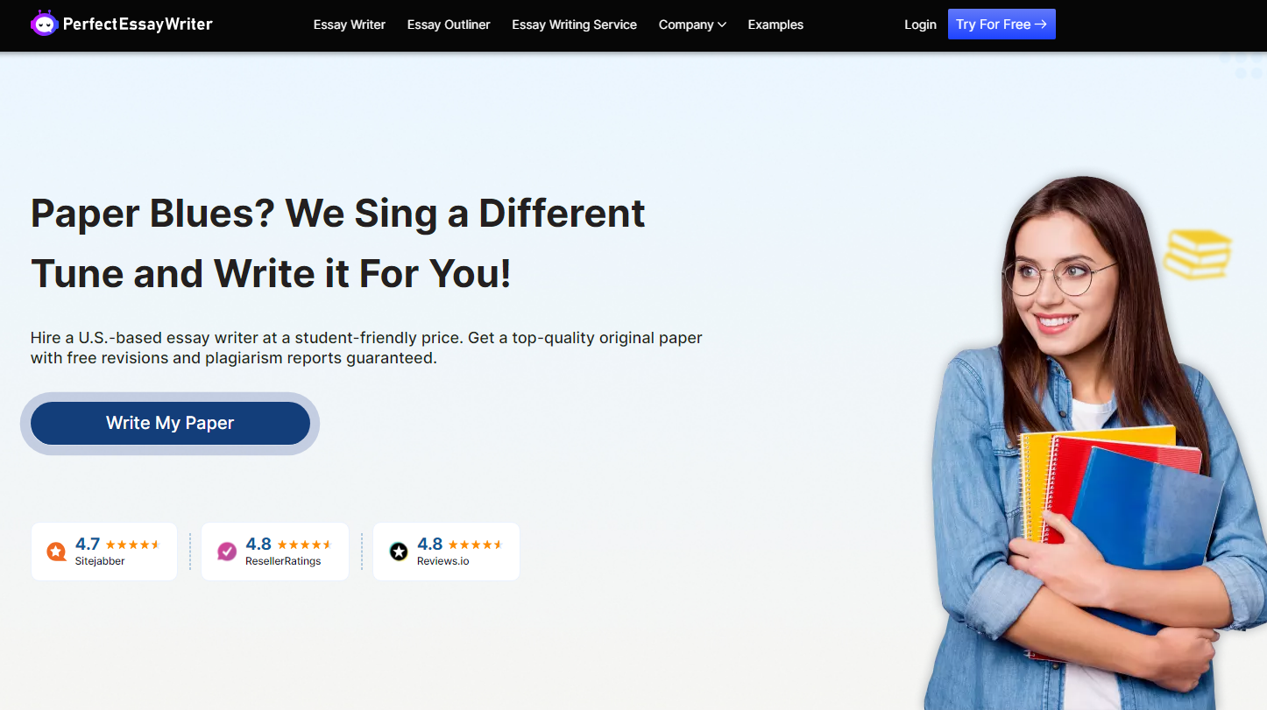Expand the Company dropdown menu

point(692,25)
